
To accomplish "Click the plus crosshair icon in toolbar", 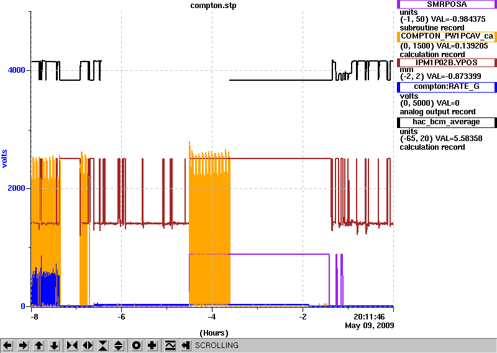I will pyautogui.click(x=152, y=345).
